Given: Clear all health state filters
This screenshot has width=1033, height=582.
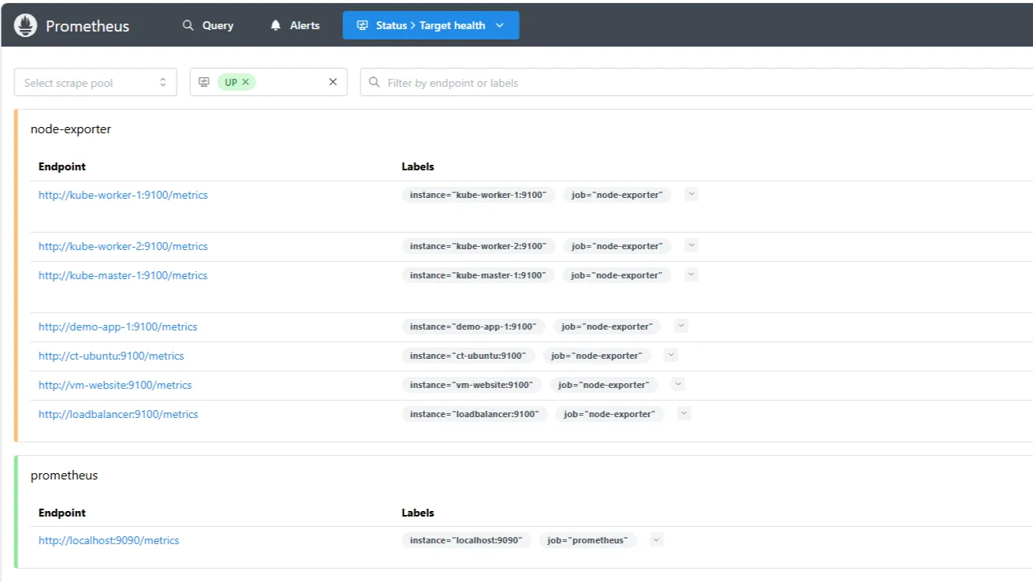Looking at the screenshot, I should [333, 82].
